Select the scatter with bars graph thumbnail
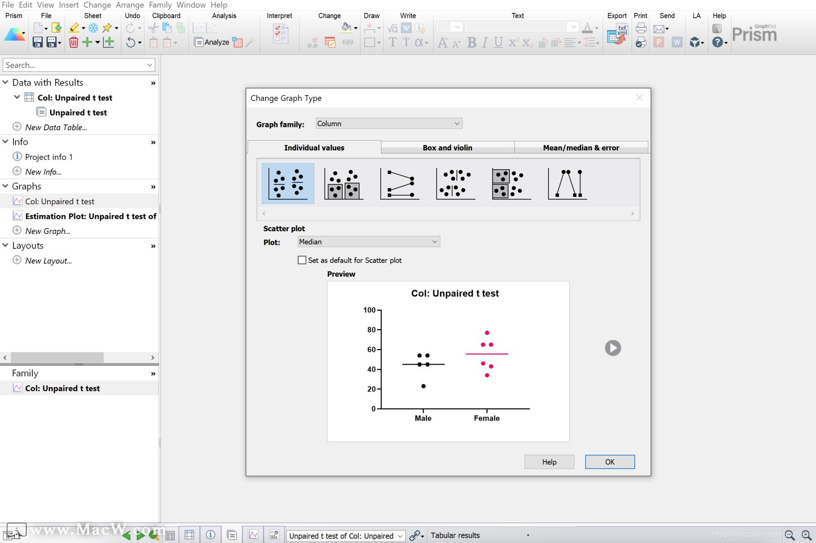The width and height of the screenshot is (816, 543). pyautogui.click(x=343, y=183)
